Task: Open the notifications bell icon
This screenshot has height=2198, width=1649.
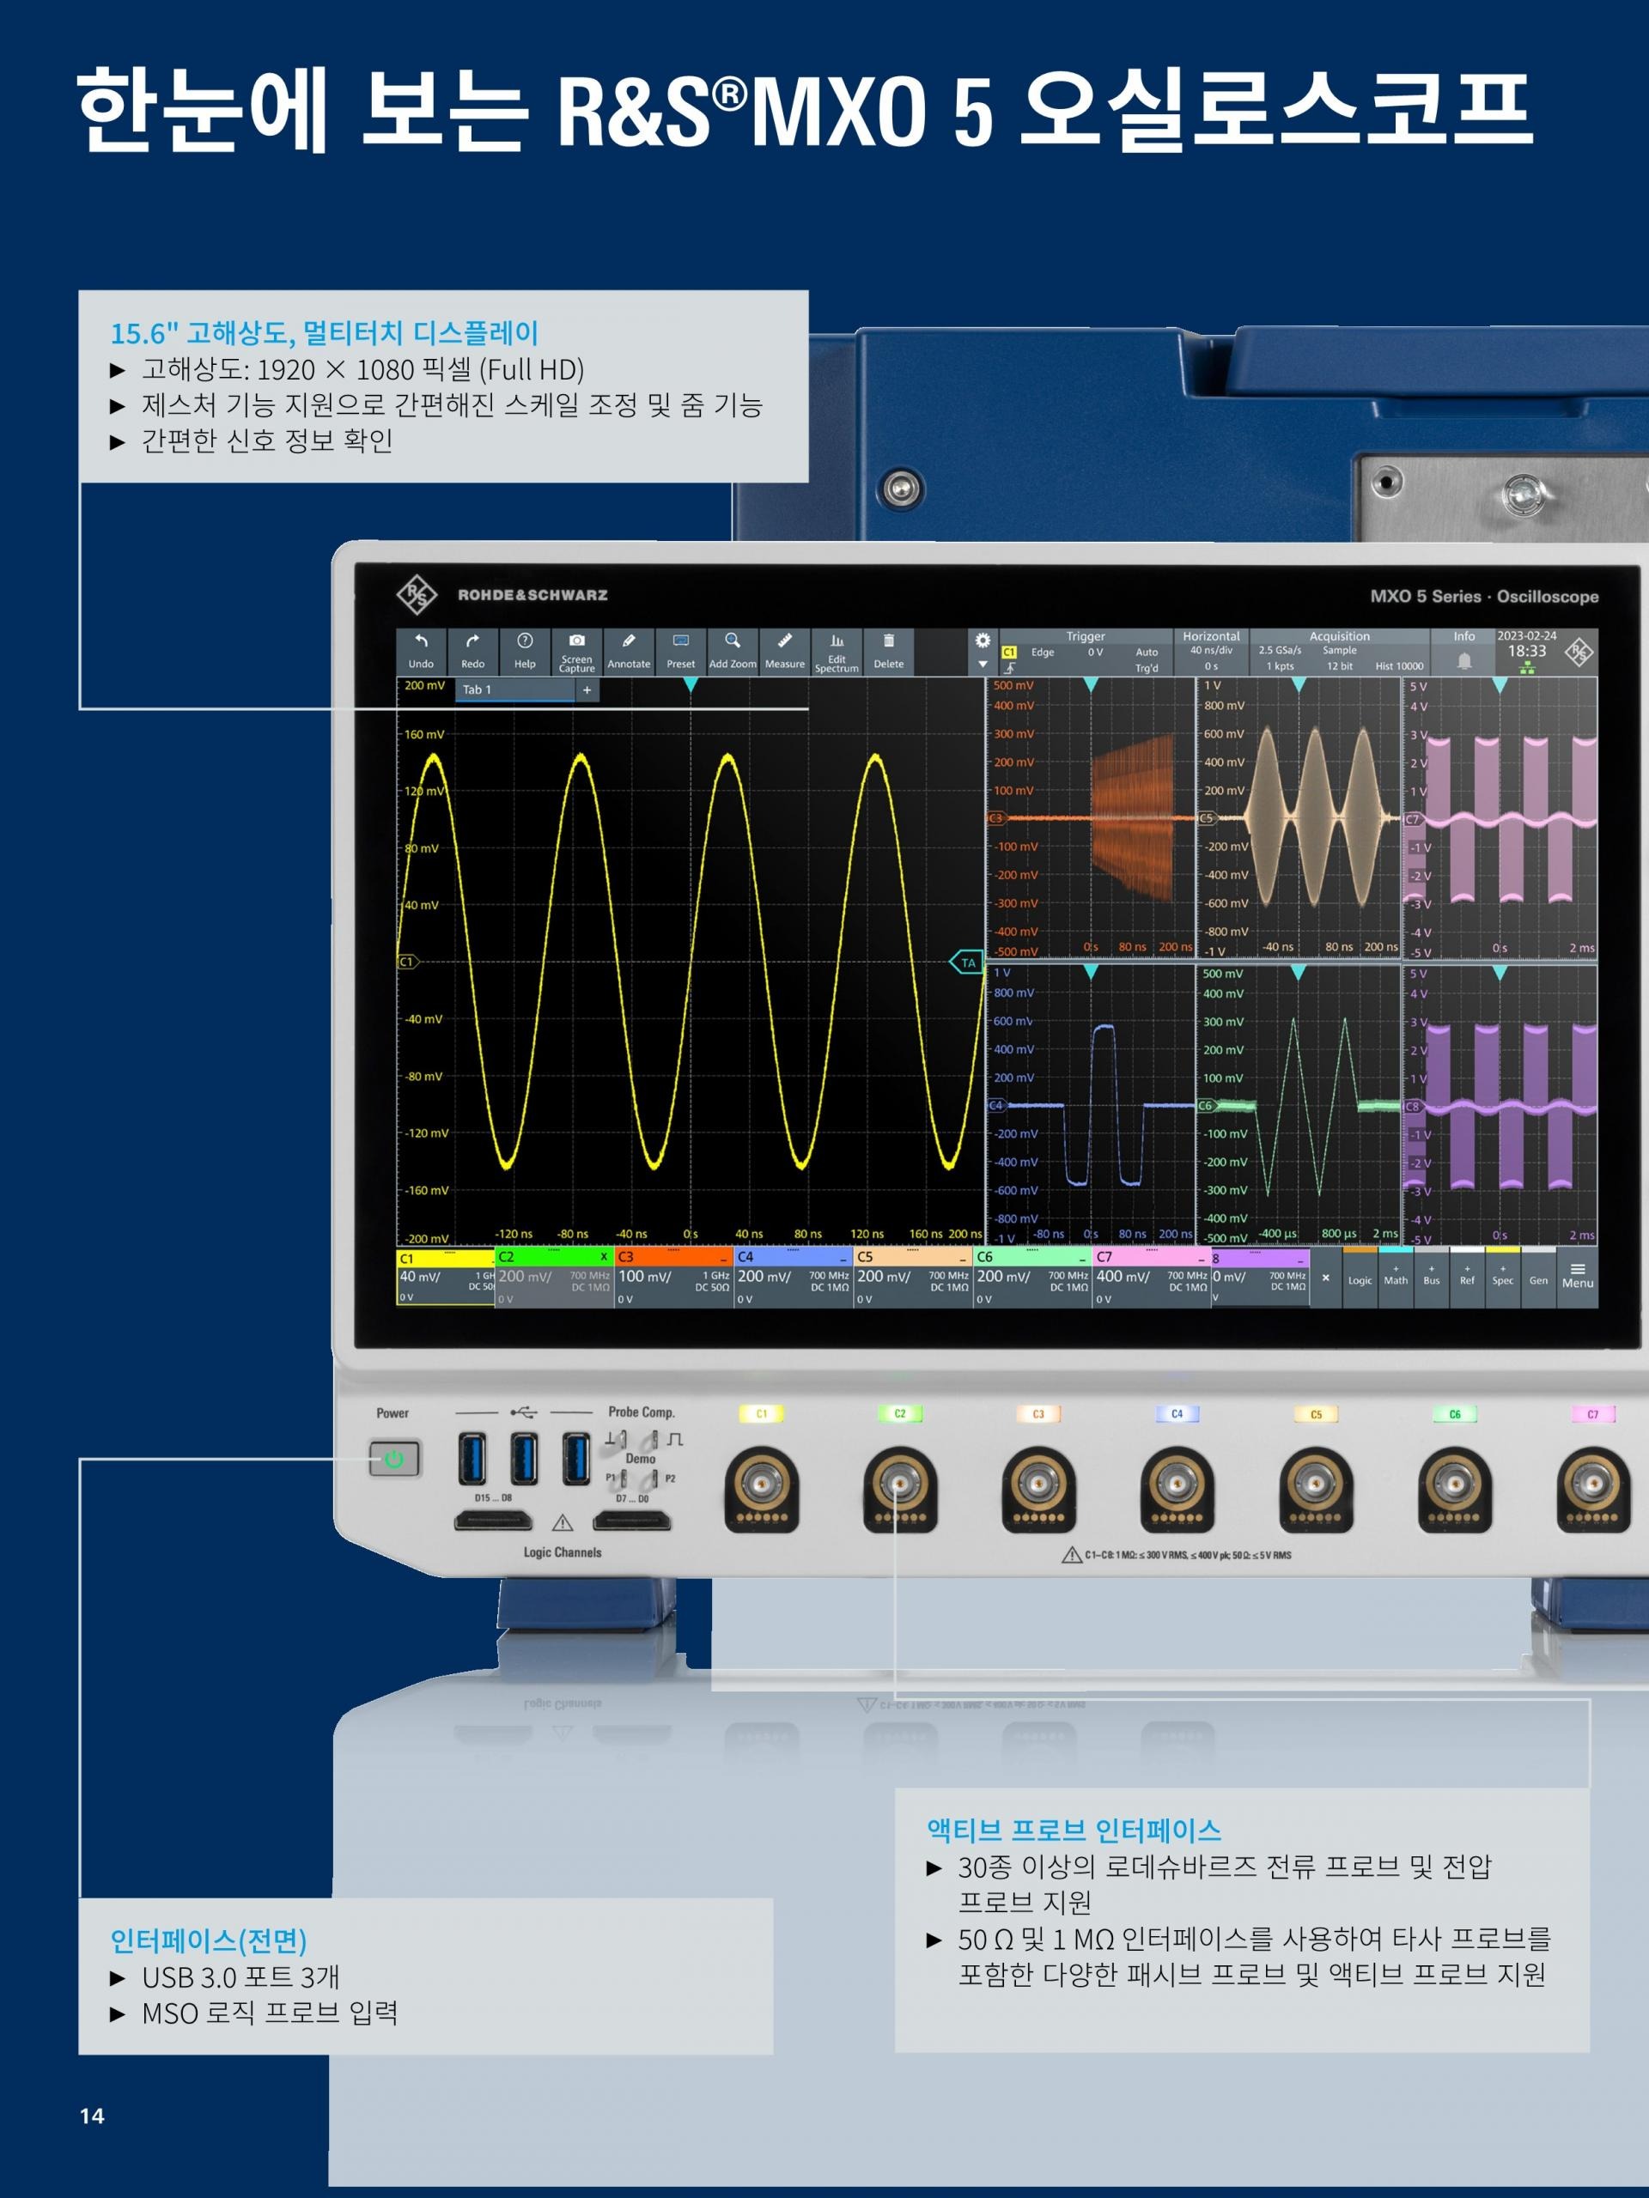Action: pyautogui.click(x=1463, y=661)
